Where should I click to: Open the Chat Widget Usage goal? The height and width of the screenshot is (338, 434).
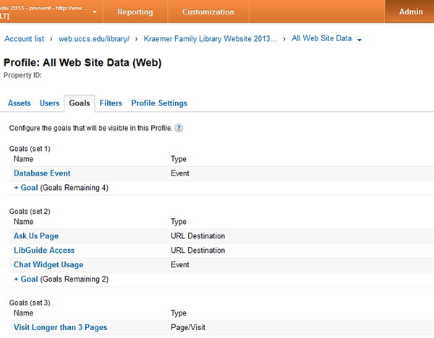[x=48, y=265]
